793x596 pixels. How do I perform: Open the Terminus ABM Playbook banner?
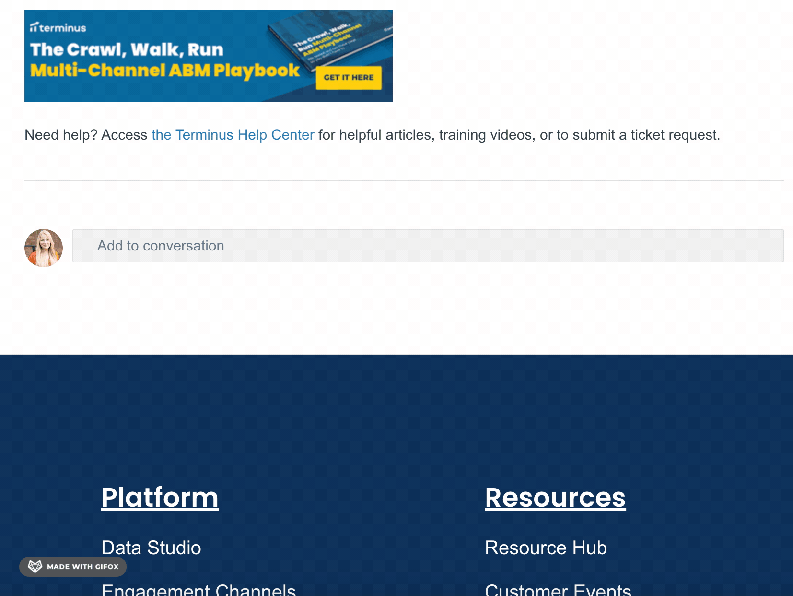[x=209, y=56]
